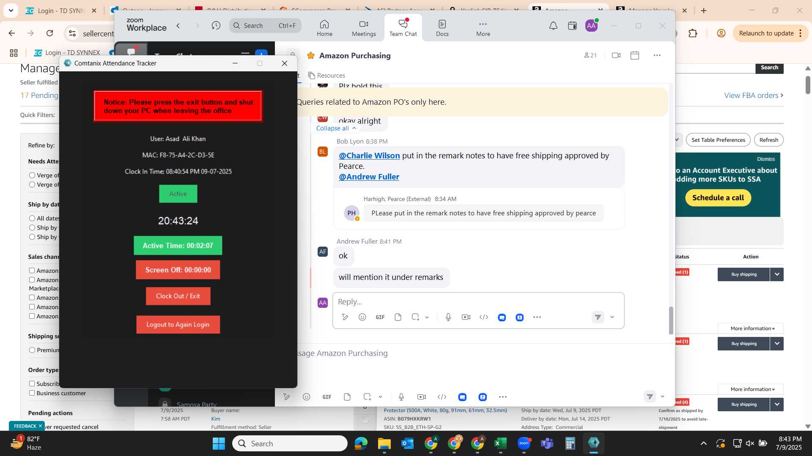Open Outlook from Windows taskbar
Screen dimensions: 812x456
tap(407, 443)
